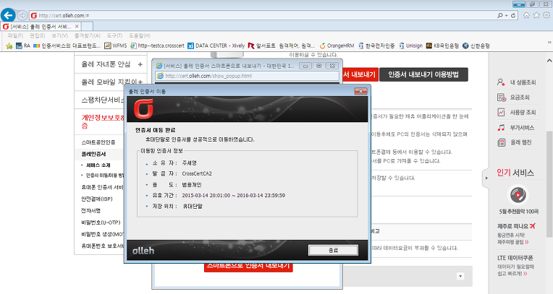
Task: Collapse the right panel arrow handle
Action: tap(486, 178)
